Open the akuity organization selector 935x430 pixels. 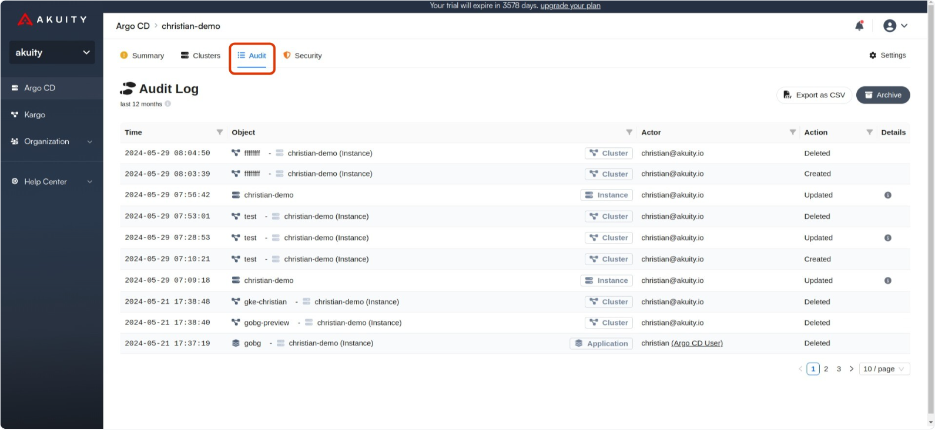pyautogui.click(x=52, y=53)
